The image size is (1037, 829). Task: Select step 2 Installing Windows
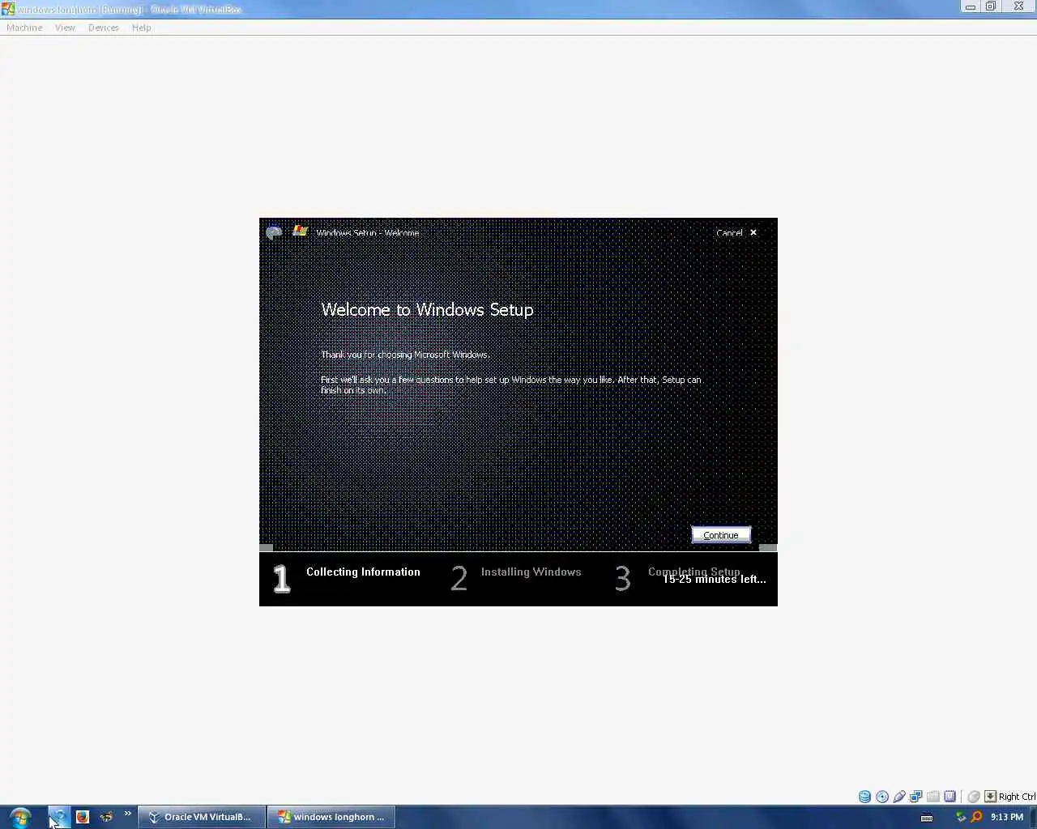coord(516,578)
